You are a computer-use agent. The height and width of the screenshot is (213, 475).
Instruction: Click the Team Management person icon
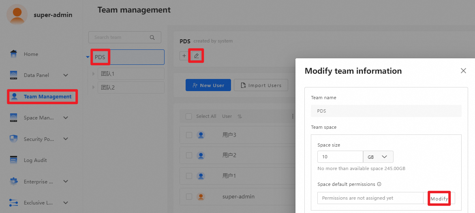[x=14, y=96]
